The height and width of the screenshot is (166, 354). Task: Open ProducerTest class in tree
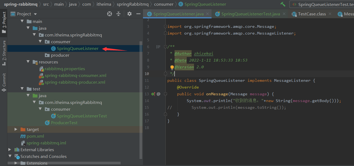pyautogui.click(x=64, y=123)
